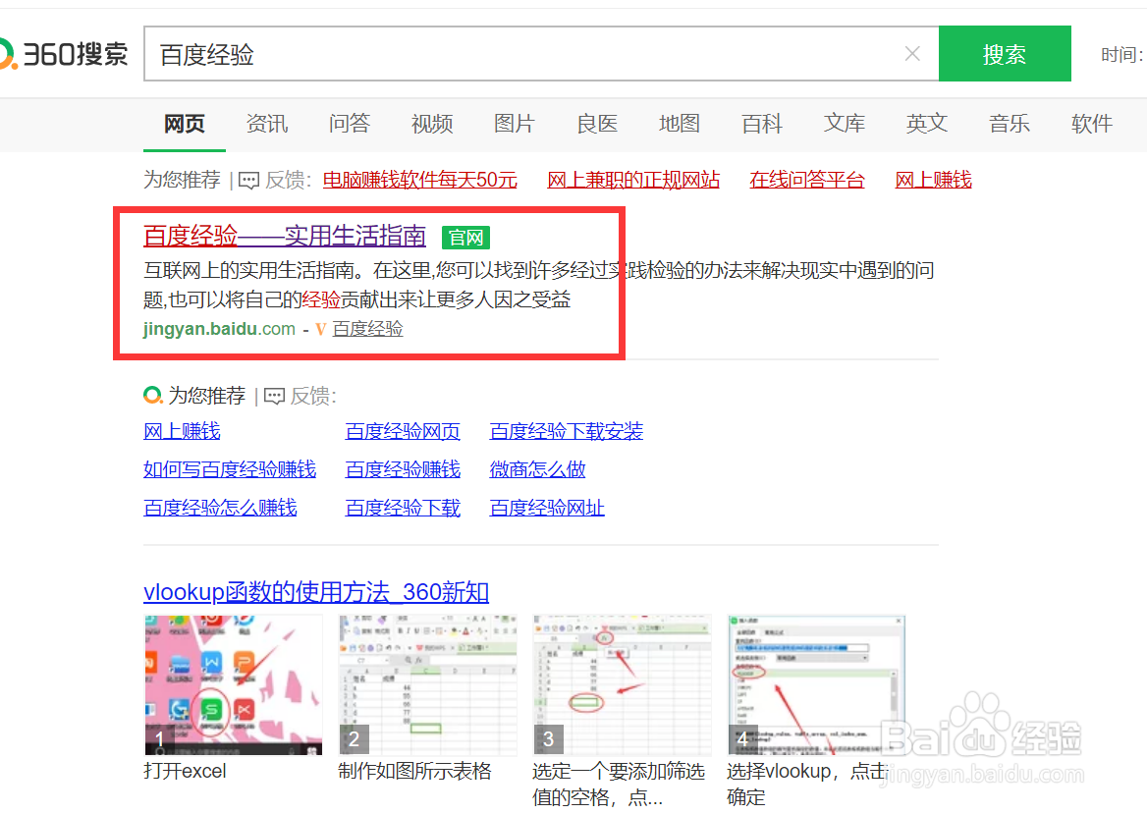
Task: Open the 打开excel thumbnail
Action: coord(234,685)
